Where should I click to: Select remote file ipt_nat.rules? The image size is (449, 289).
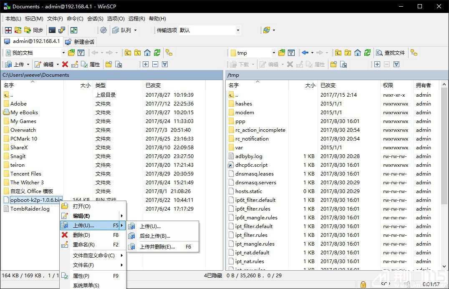(250, 261)
